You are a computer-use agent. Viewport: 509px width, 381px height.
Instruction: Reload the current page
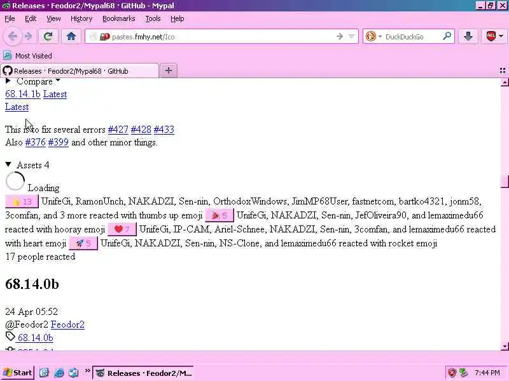48,36
